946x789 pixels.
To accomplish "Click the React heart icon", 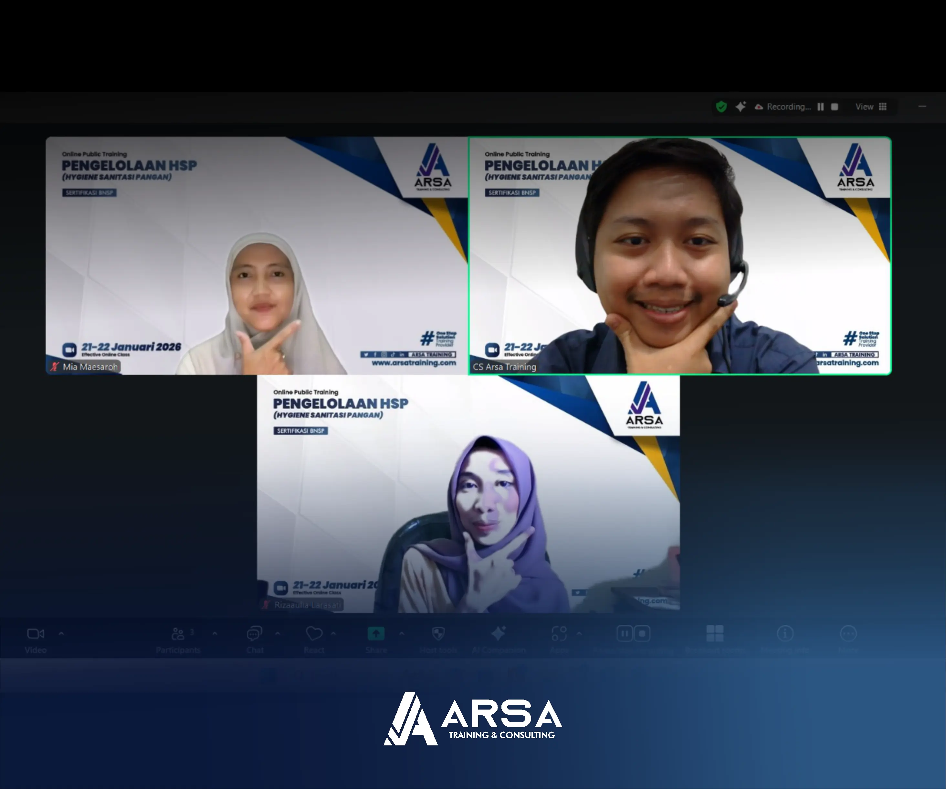I will click(314, 634).
